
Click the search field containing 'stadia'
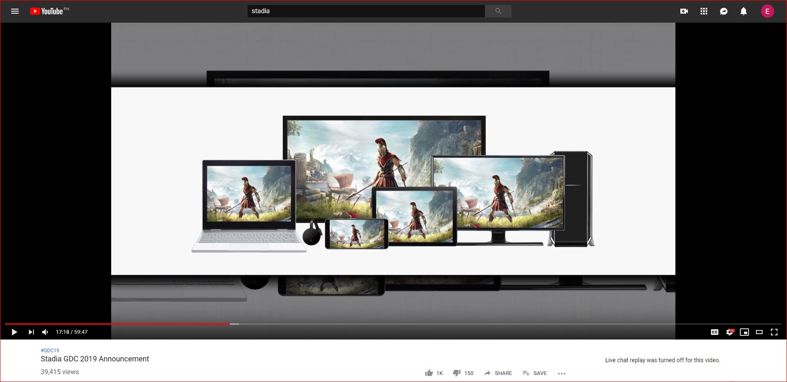pos(366,11)
